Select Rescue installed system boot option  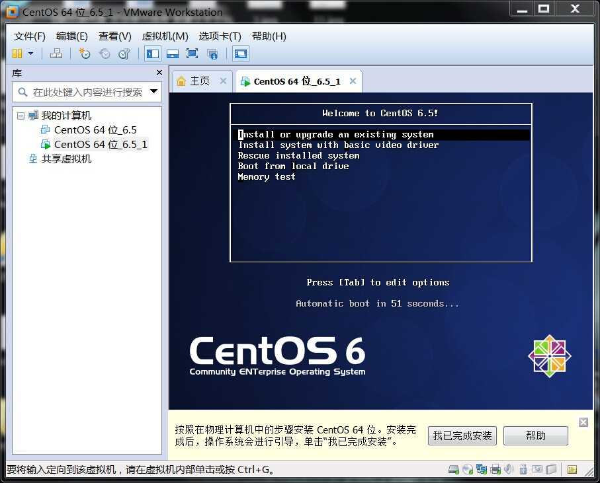click(x=298, y=155)
